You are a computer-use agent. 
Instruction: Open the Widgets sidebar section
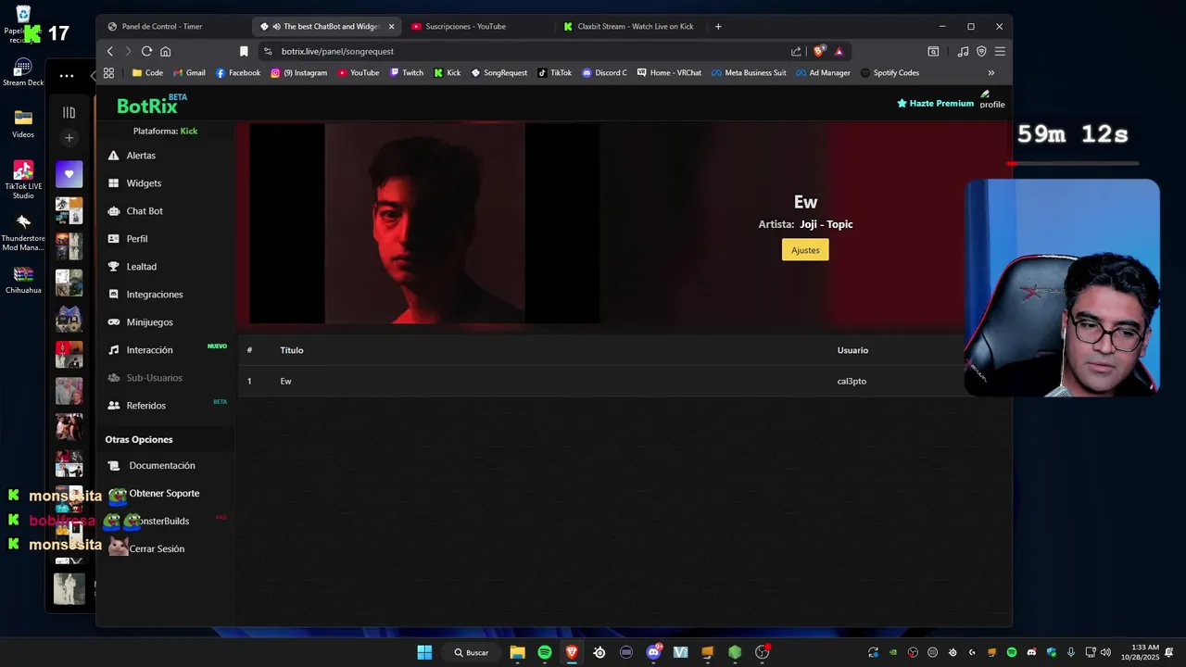tap(144, 183)
